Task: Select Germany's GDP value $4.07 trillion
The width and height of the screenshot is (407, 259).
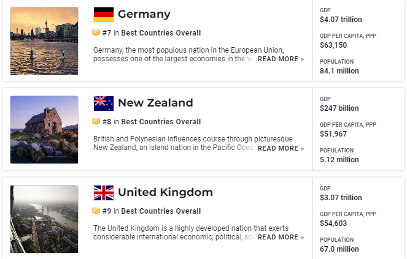Action: tap(341, 20)
